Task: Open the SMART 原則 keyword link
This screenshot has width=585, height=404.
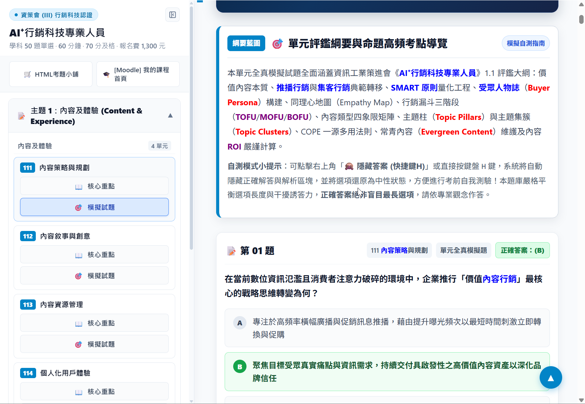Action: [414, 88]
